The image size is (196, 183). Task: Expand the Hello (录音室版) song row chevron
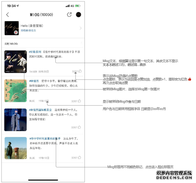pos(81,28)
